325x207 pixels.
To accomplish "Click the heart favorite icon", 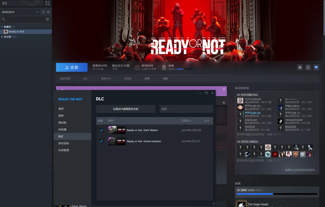I will 316,67.
